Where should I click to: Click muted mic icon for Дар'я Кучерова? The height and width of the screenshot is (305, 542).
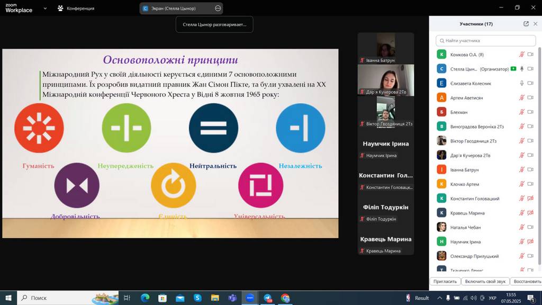(x=521, y=155)
